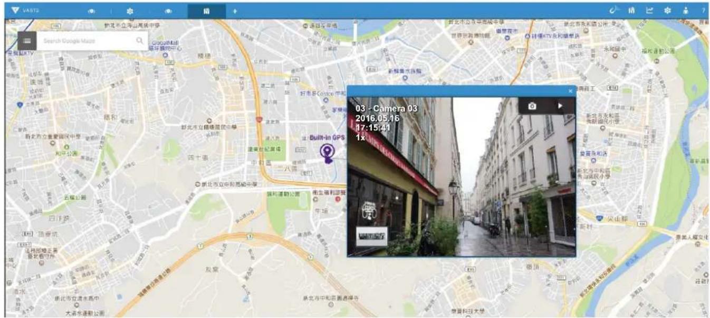
Task: Open the map view icon in the top-right toolbar
Action: tap(631, 11)
